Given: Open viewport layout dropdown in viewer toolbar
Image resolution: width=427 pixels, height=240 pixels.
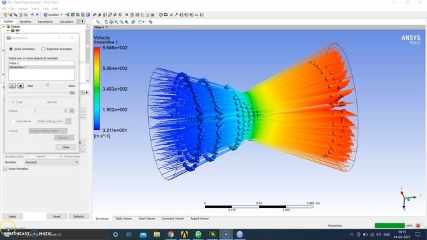Looking at the screenshot, I should (141, 22).
